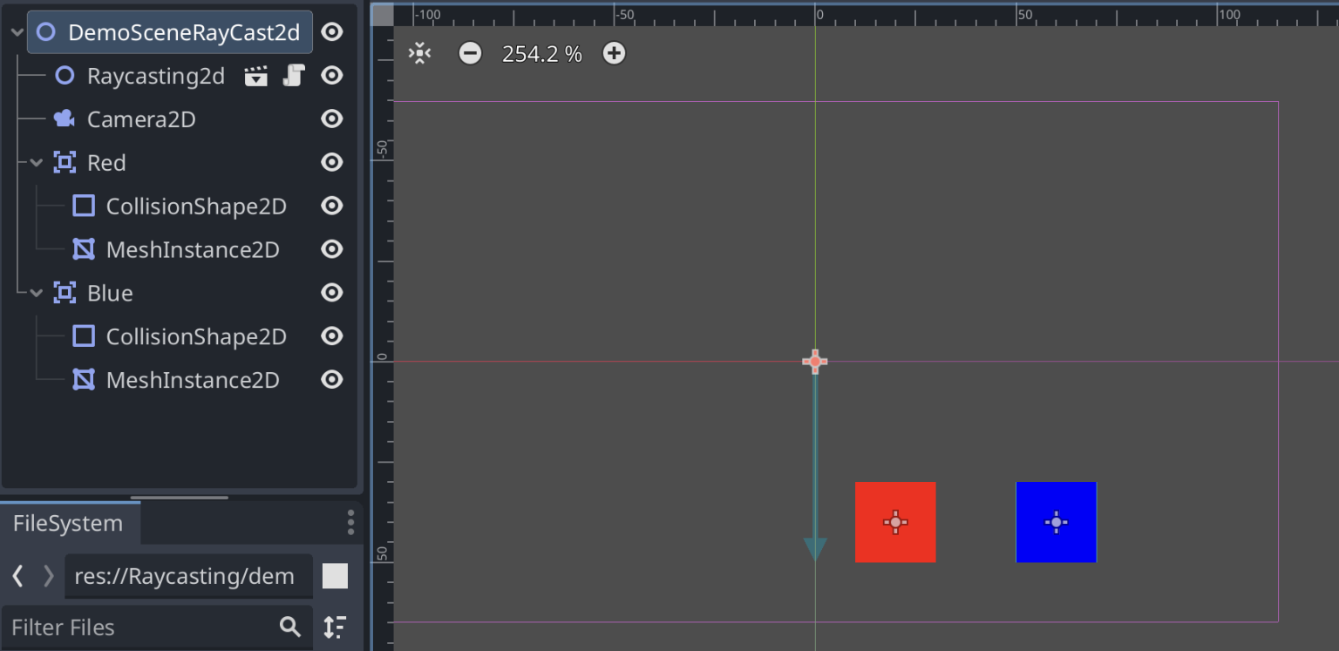Click the MeshInstance2D icon under Blue
The height and width of the screenshot is (651, 1339).
click(x=83, y=379)
